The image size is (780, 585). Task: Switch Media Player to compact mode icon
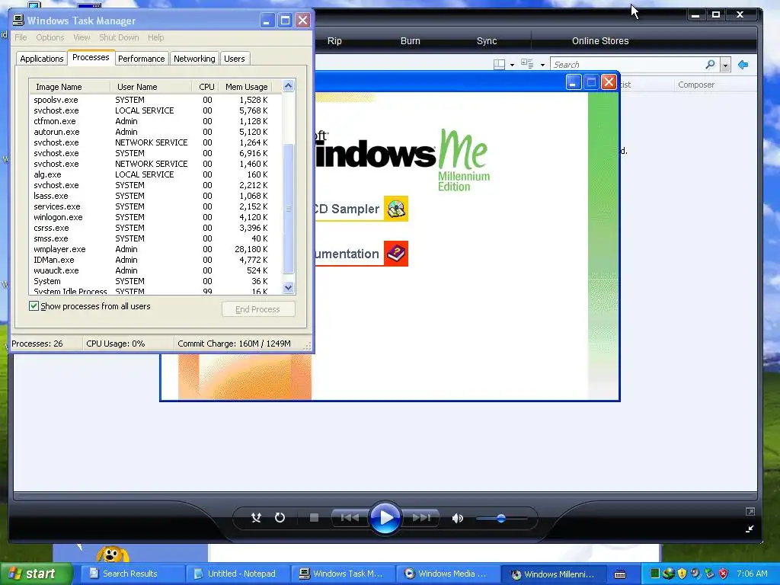click(x=750, y=529)
